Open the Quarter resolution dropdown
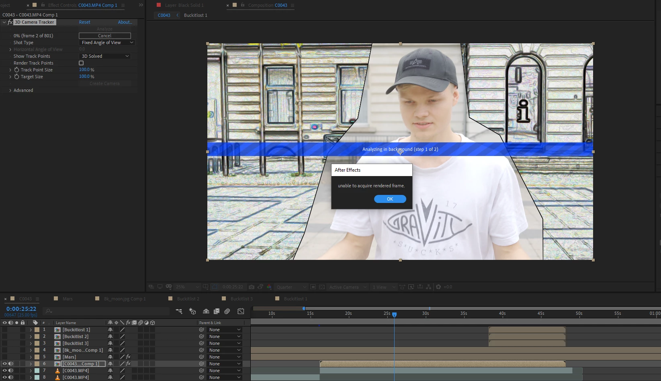661x381 pixels. point(291,287)
